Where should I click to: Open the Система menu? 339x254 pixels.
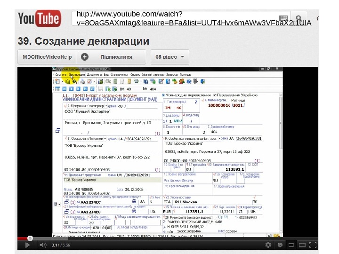(x=61, y=74)
